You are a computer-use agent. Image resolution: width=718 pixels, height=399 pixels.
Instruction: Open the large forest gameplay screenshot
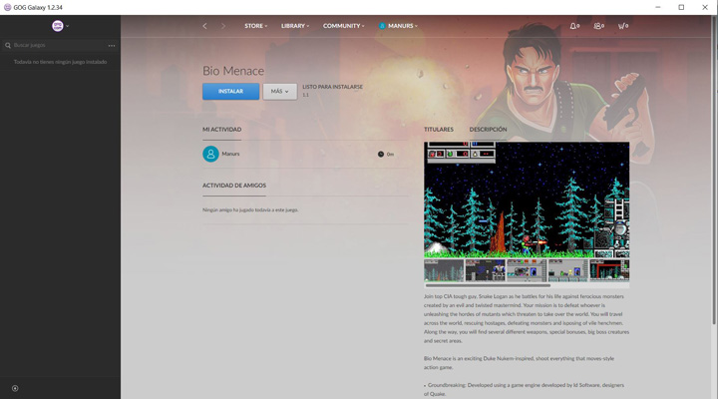tap(527, 199)
